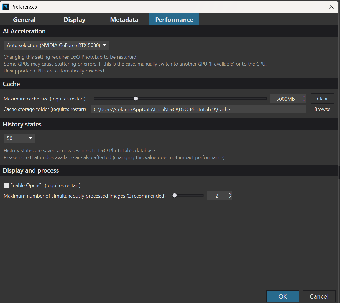Enable the OpenCL checkbox
The width and height of the screenshot is (340, 303).
(x=6, y=185)
